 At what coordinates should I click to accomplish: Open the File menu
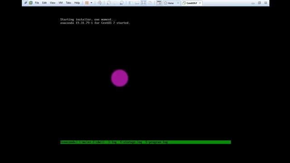point(37,3)
